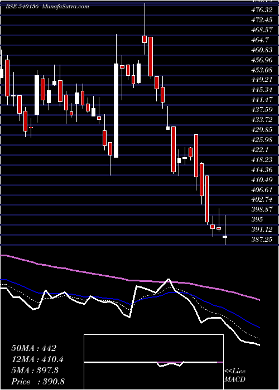
Task: Click the 12MA : 410.4 reading
Action: (x=37, y=359)
